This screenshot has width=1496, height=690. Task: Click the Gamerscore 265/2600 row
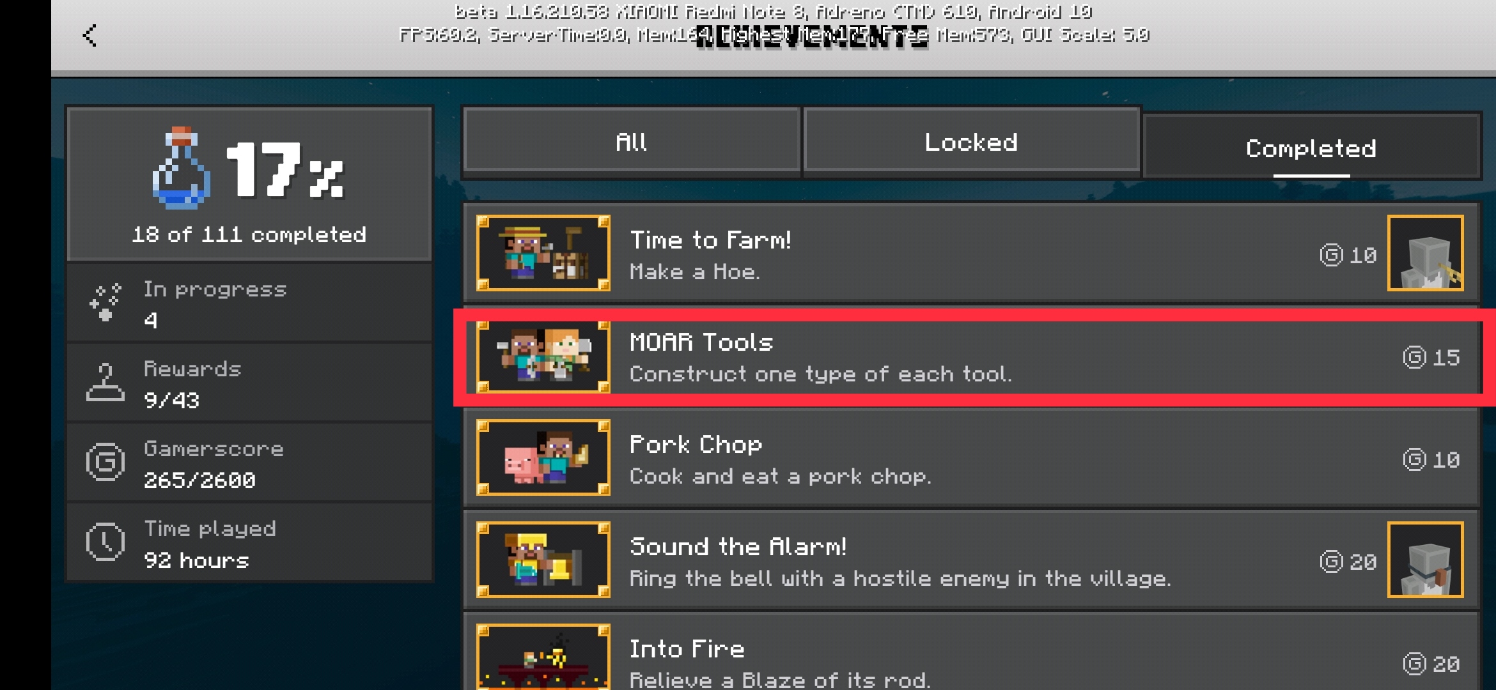pos(249,463)
